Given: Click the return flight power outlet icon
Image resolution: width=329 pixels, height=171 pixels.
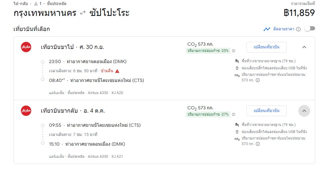Looking at the screenshot, I should pyautogui.click(x=237, y=132).
